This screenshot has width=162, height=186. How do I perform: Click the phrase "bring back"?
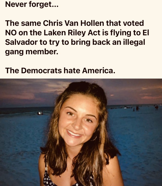click(91, 42)
